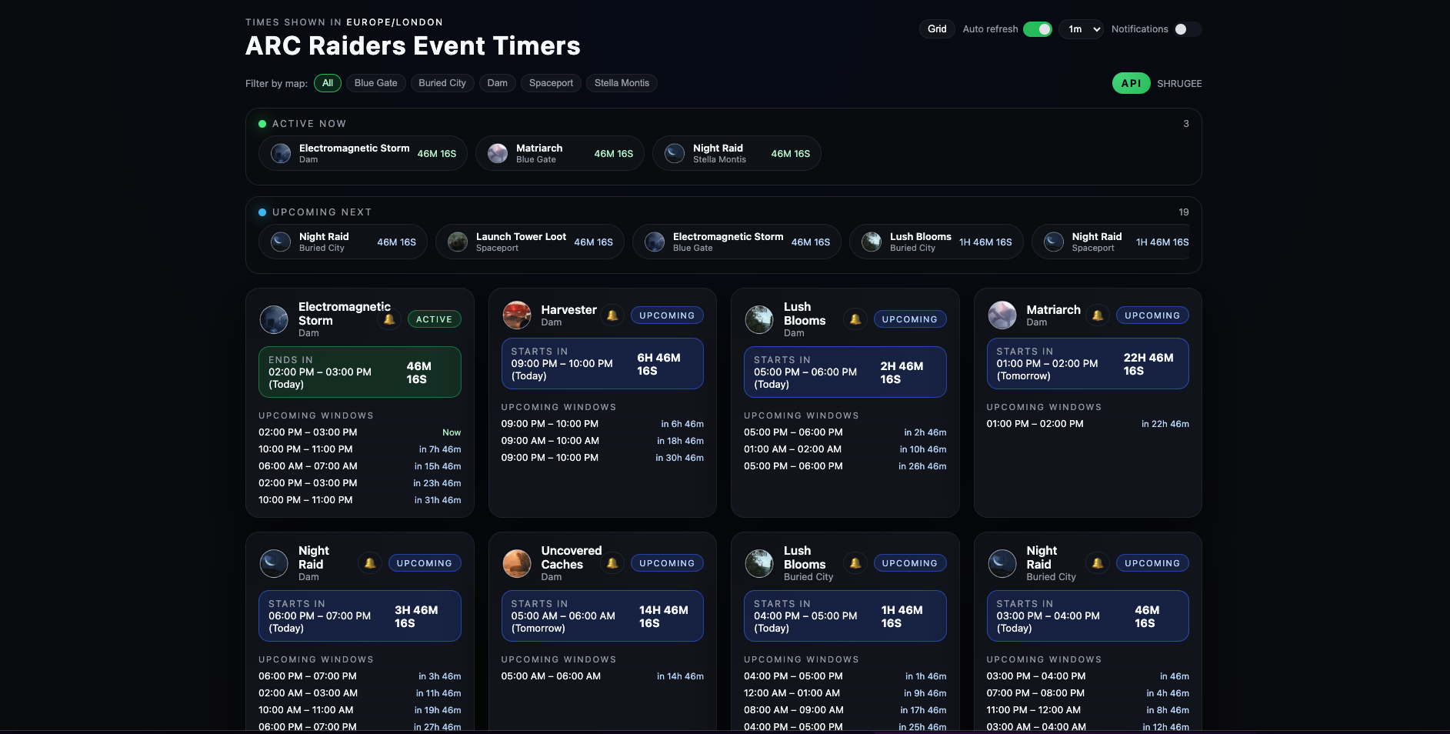1450x734 pixels.
Task: Click the active Matriarch Blue Gate chip
Action: tap(559, 154)
